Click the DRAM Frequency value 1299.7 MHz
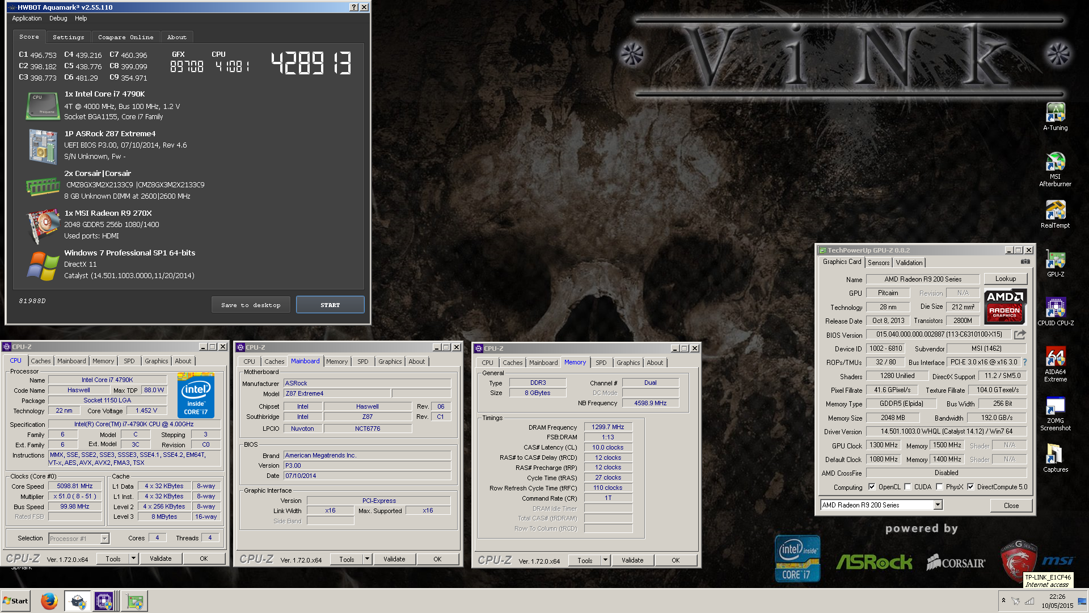Image resolution: width=1089 pixels, height=613 pixels. (x=608, y=427)
